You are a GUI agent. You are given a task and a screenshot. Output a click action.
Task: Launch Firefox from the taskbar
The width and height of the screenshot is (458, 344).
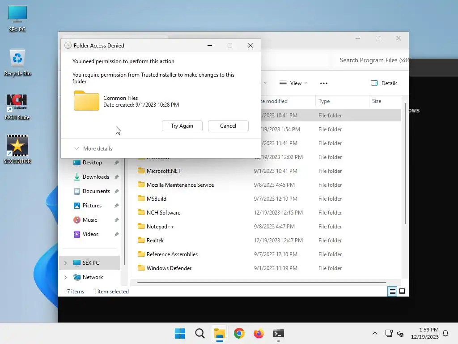259,333
